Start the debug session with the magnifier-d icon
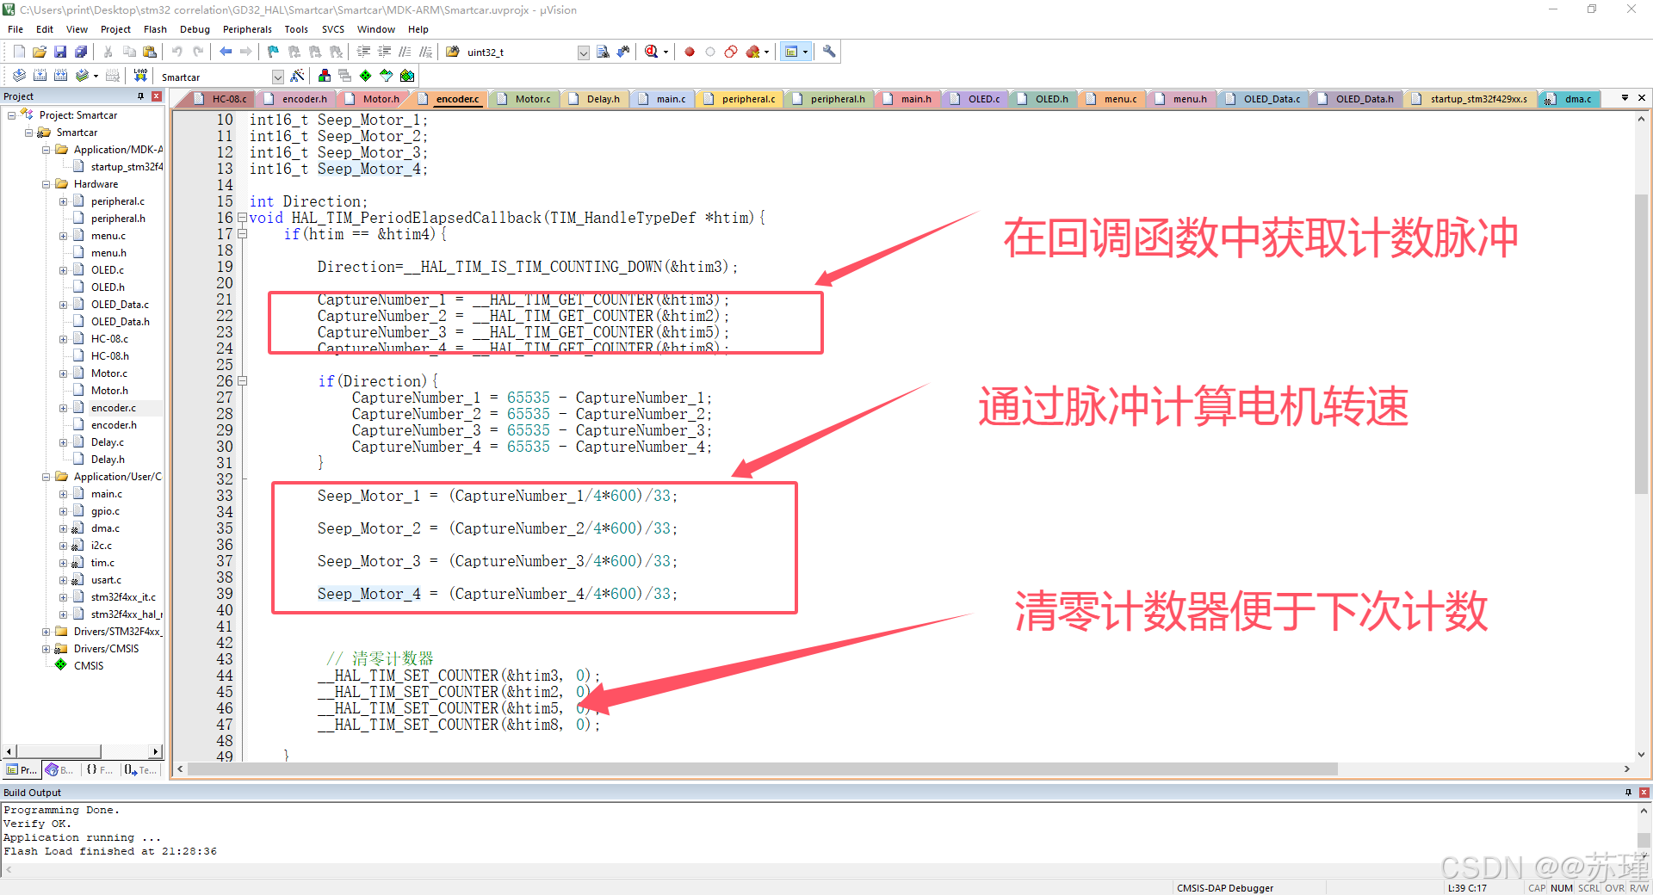 653,52
